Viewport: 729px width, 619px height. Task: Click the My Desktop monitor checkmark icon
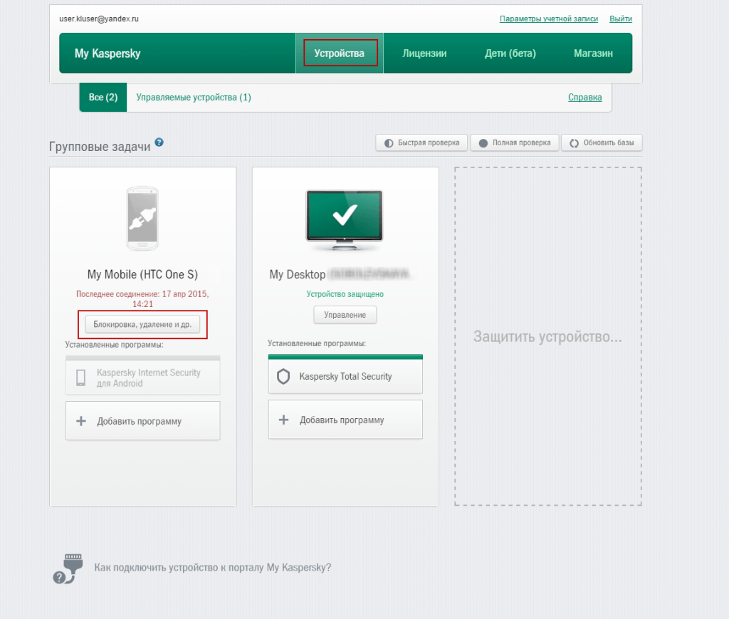coord(345,217)
